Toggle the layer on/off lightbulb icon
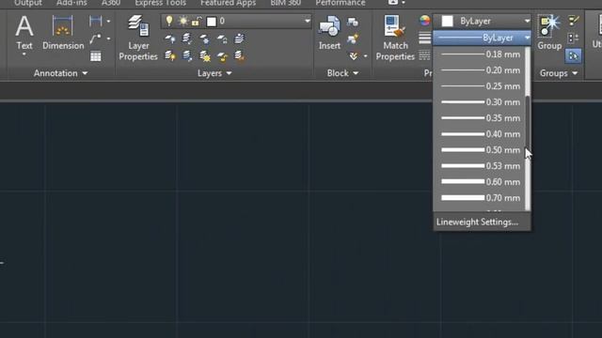 (169, 21)
